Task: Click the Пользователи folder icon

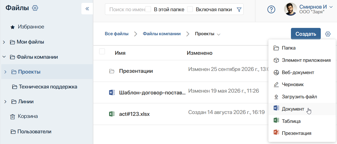Action: 13,132
